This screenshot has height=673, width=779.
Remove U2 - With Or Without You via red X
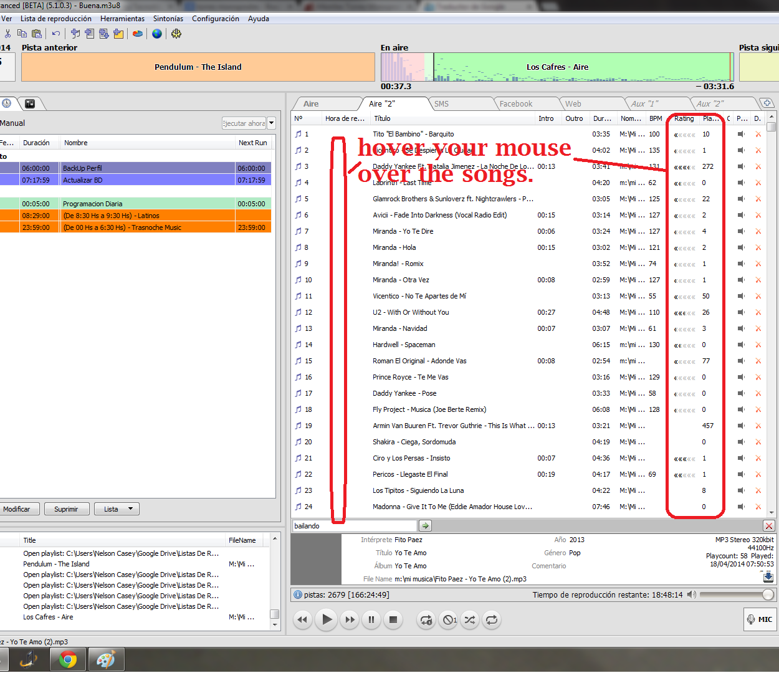758,312
